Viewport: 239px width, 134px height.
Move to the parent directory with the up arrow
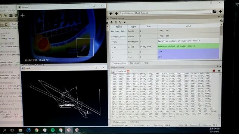point(220,12)
